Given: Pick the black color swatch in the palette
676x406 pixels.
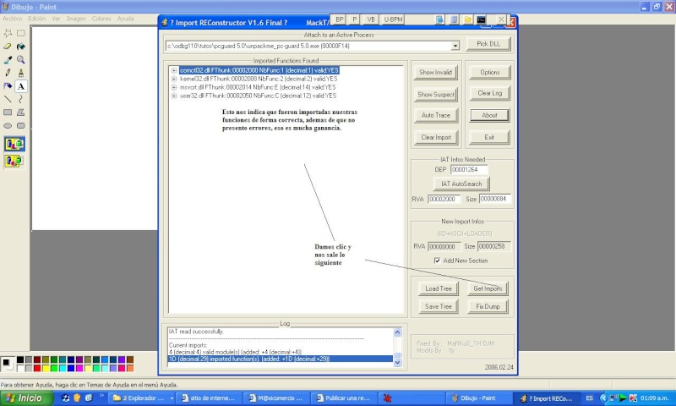Looking at the screenshot, I should point(19,359).
